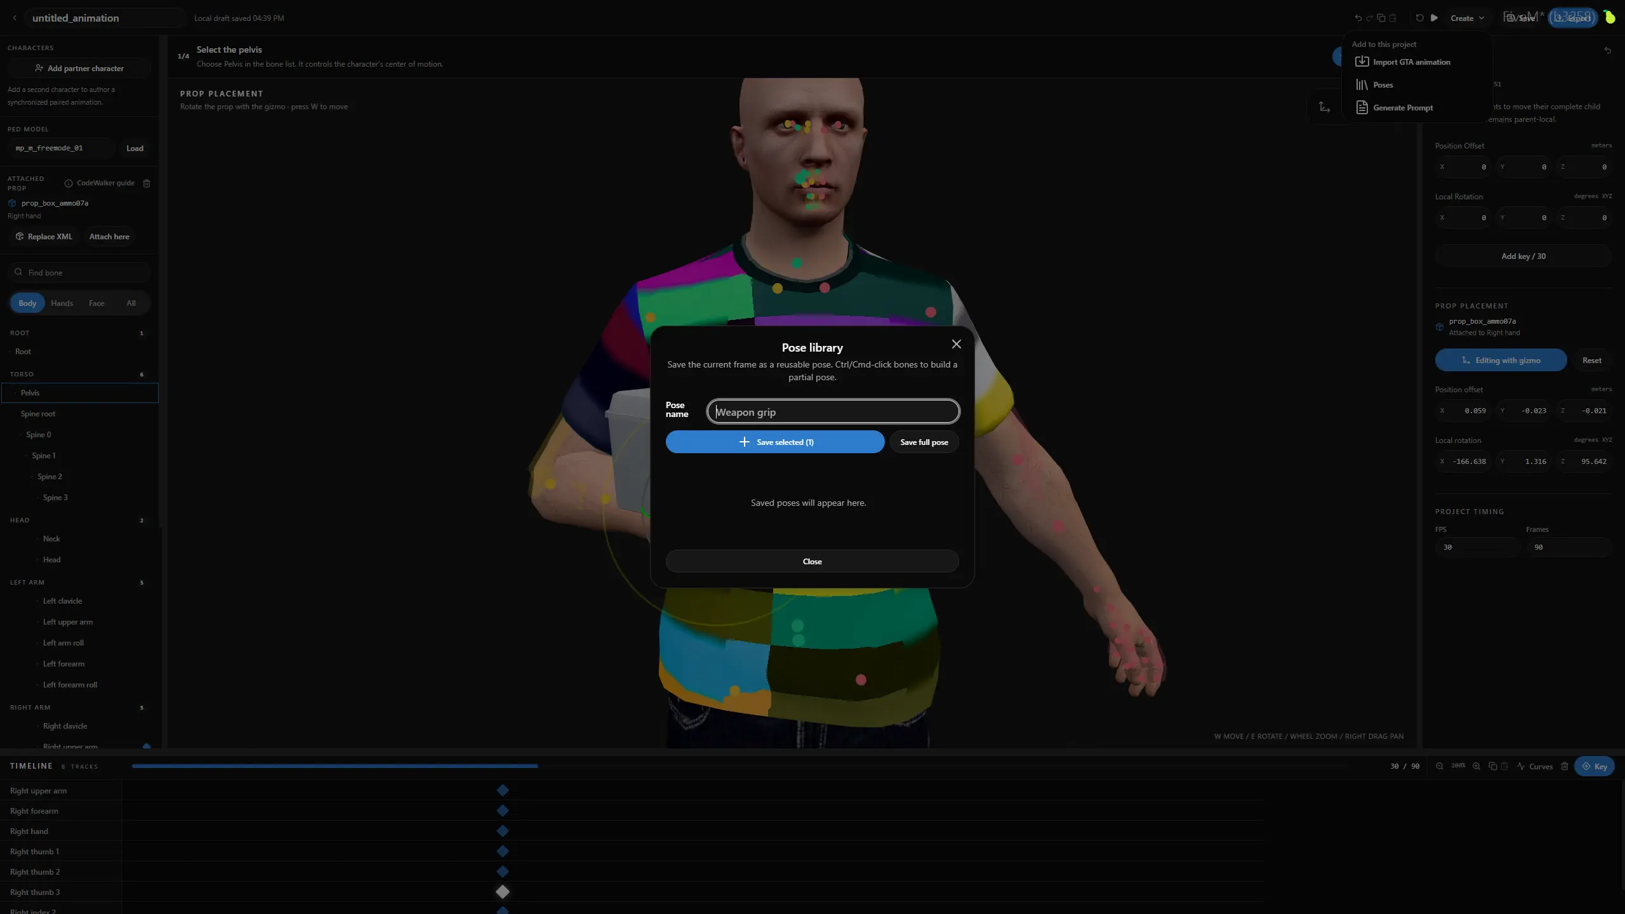Go back using the arrow beside untitled_animation
The width and height of the screenshot is (1625, 914).
click(15, 18)
